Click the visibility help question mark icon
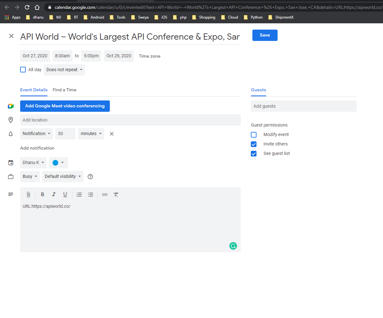This screenshot has height=318, width=383. pos(90,177)
